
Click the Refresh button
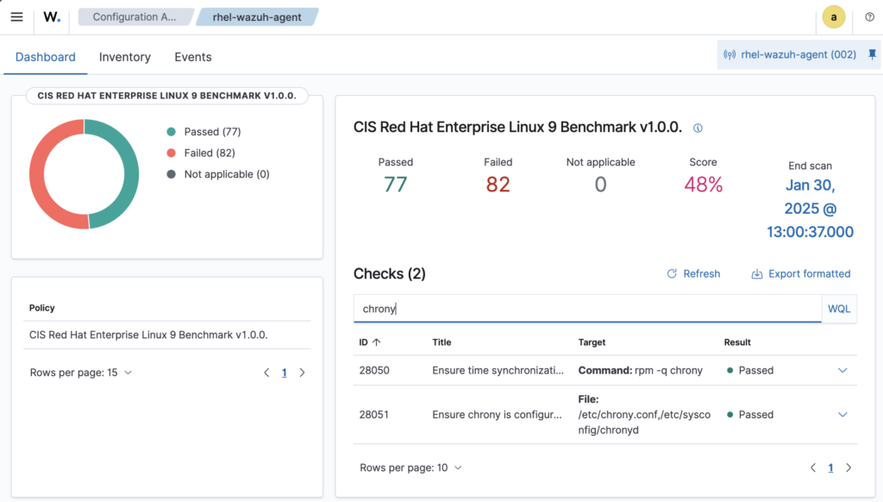tap(693, 273)
